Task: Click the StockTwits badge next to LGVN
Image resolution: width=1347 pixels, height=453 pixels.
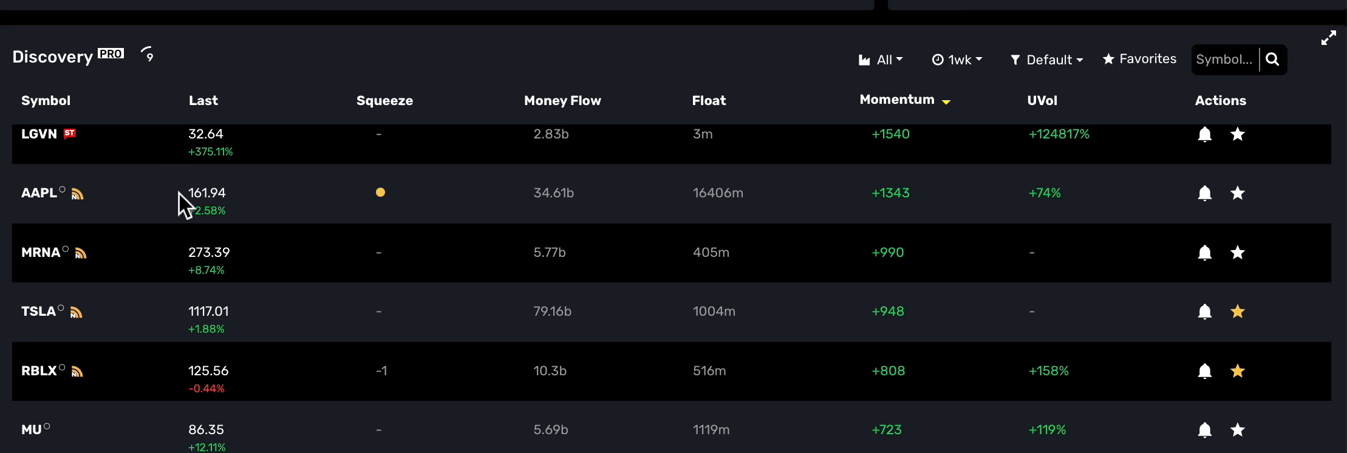Action: 70,133
